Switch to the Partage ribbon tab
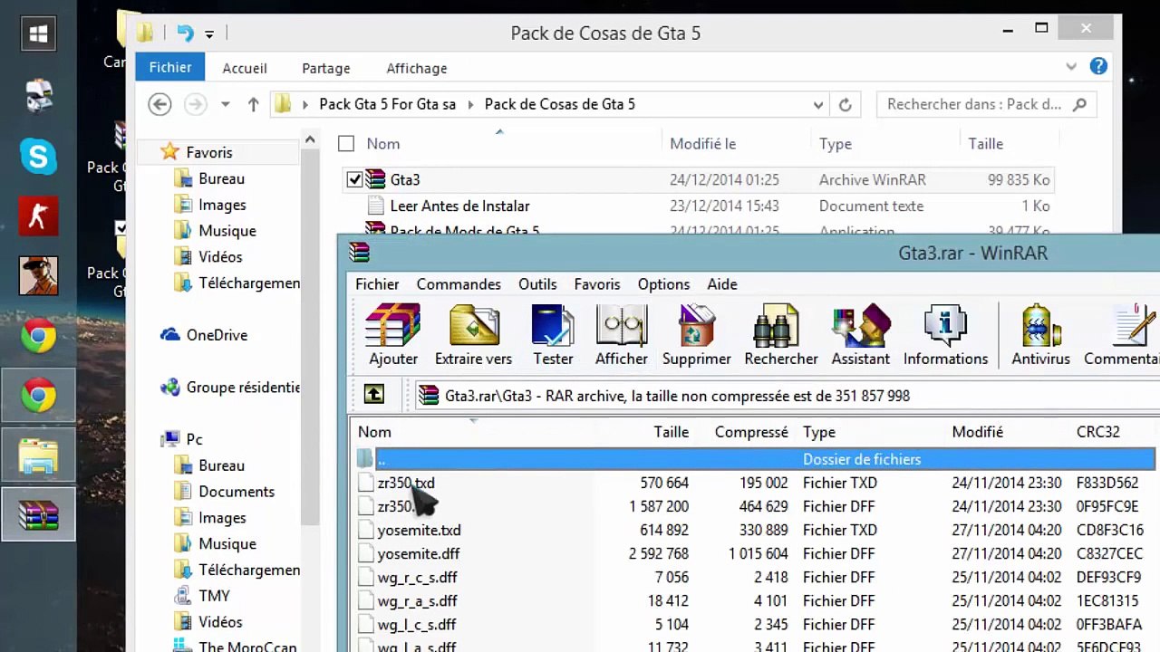This screenshot has width=1160, height=652. tap(325, 68)
